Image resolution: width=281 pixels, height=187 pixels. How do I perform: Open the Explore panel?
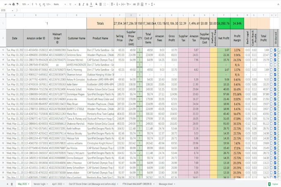[273, 184]
